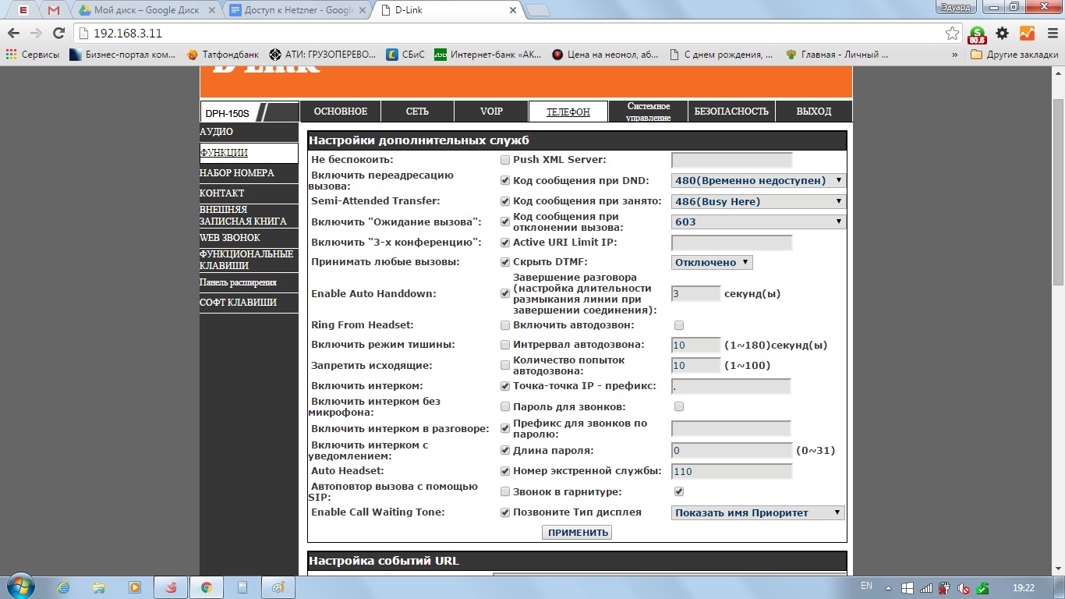Open the Бизнес-портал bookmark

pos(122,55)
